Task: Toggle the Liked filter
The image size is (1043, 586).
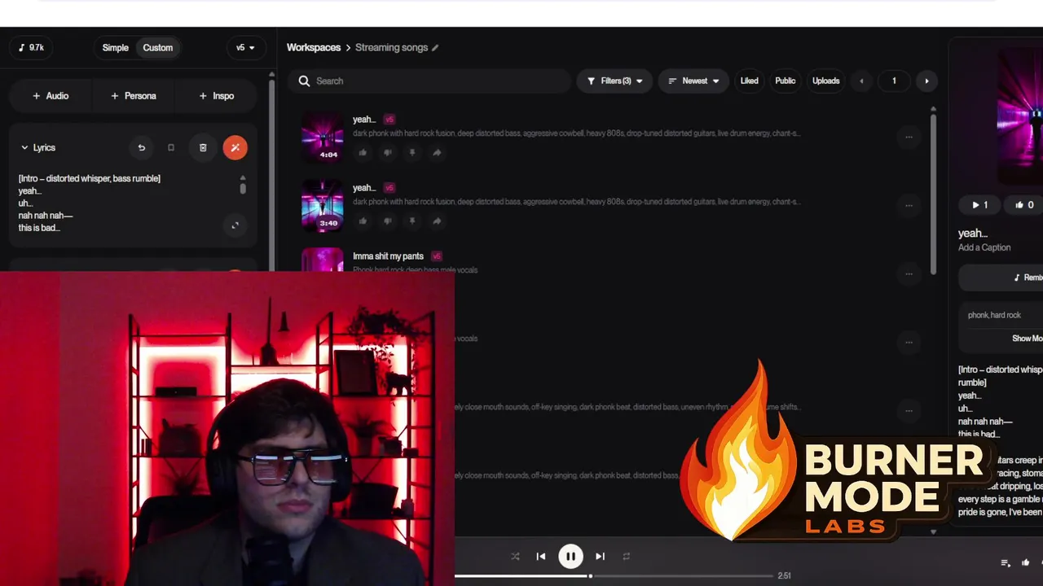Action: point(749,81)
